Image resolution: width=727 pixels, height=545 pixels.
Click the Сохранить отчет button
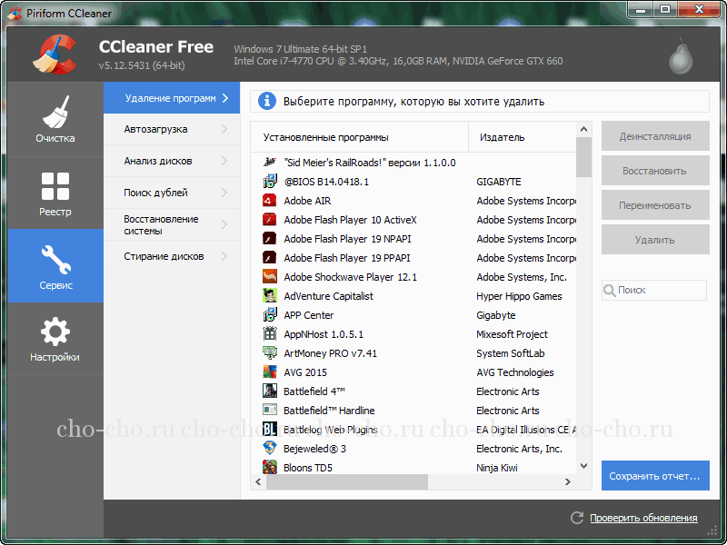click(655, 475)
